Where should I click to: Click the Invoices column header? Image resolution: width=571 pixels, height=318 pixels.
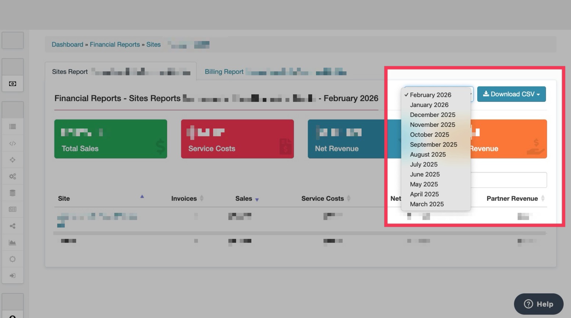pos(184,199)
